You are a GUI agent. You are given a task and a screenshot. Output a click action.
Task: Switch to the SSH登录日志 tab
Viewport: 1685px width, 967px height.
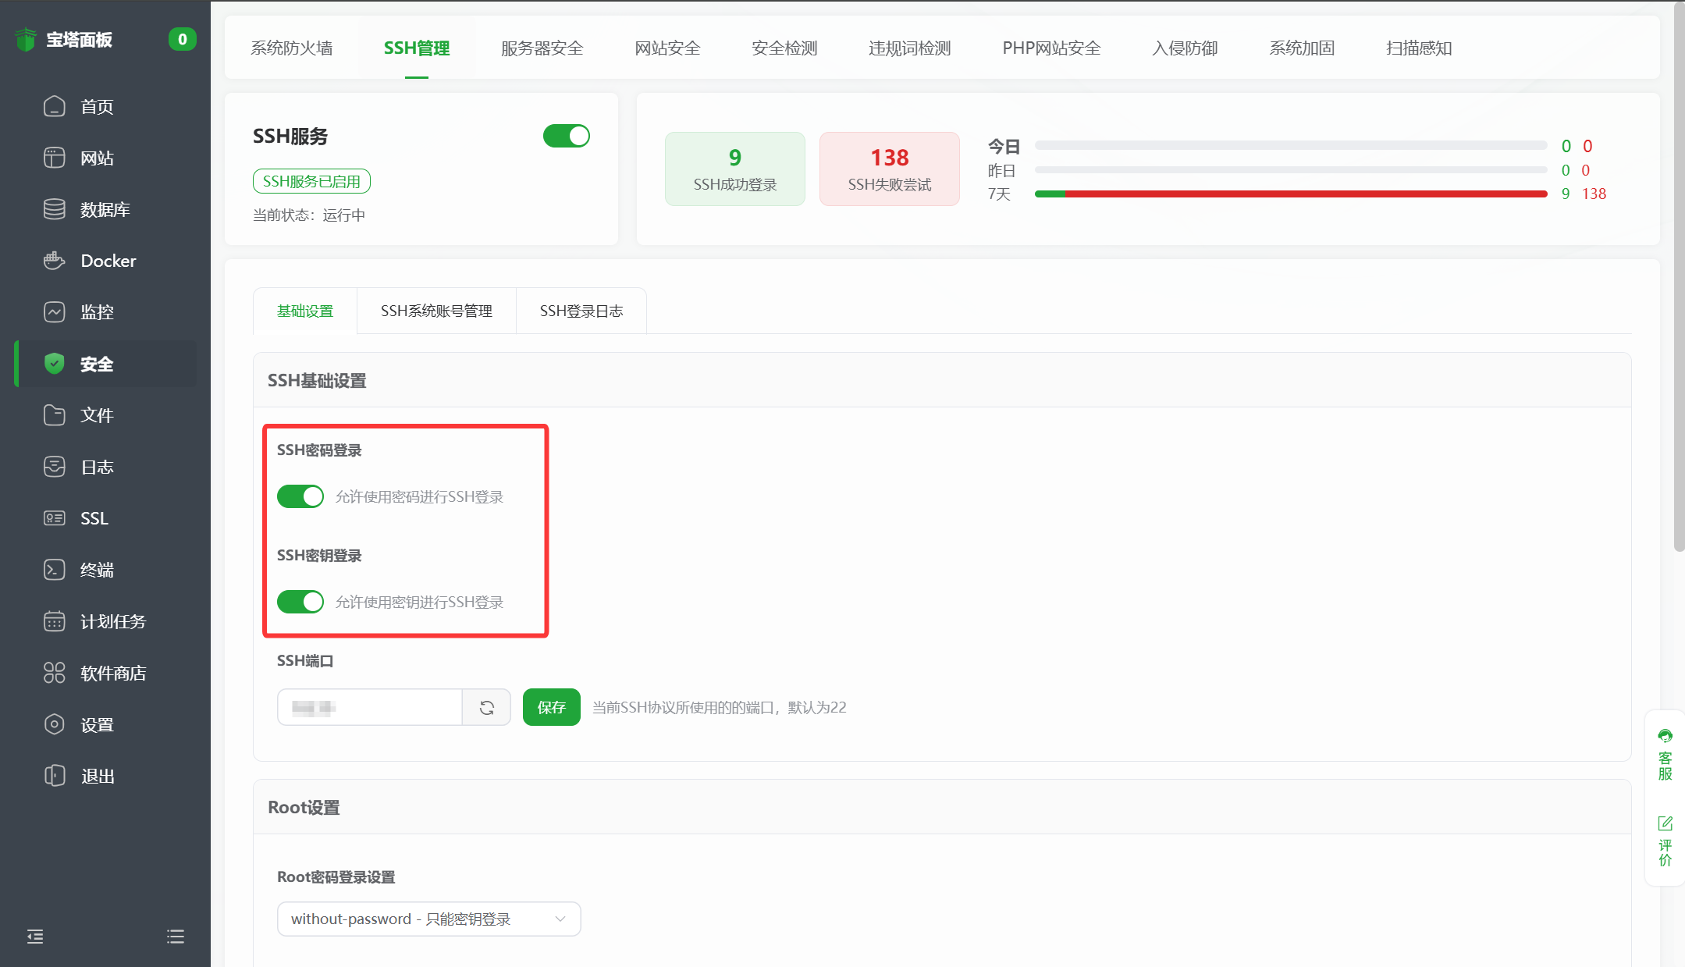coord(581,311)
